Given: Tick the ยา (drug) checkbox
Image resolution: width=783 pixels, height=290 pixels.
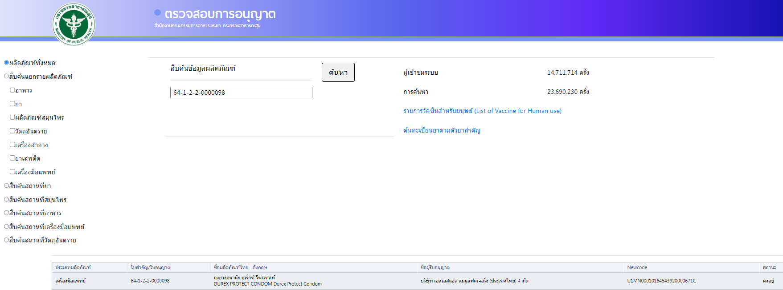Looking at the screenshot, I should click(12, 104).
